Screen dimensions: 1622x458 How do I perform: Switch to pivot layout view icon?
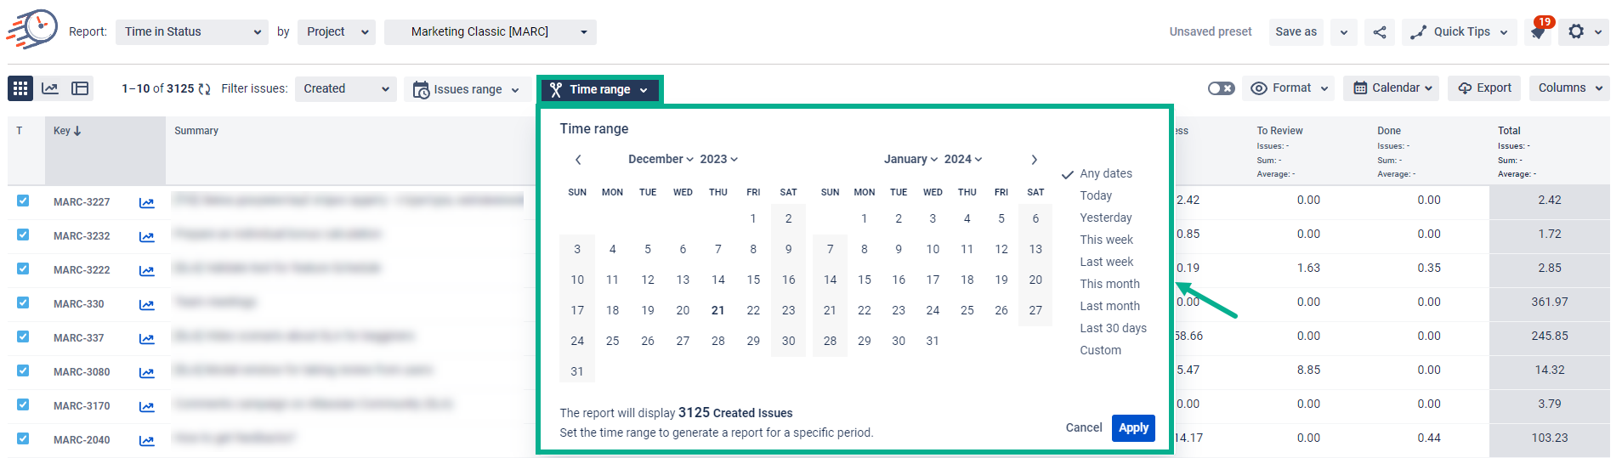(80, 88)
